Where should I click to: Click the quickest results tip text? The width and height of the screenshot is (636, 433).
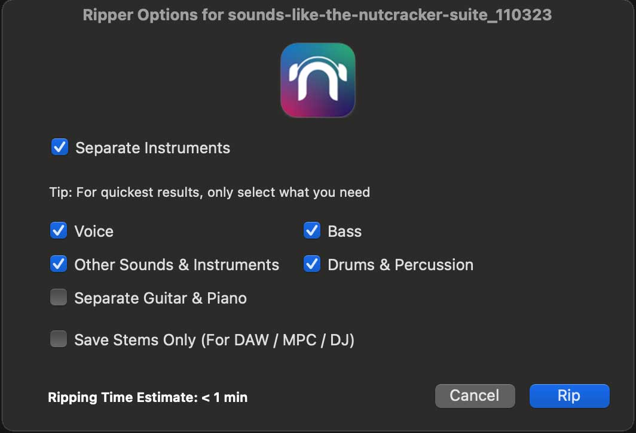click(209, 192)
